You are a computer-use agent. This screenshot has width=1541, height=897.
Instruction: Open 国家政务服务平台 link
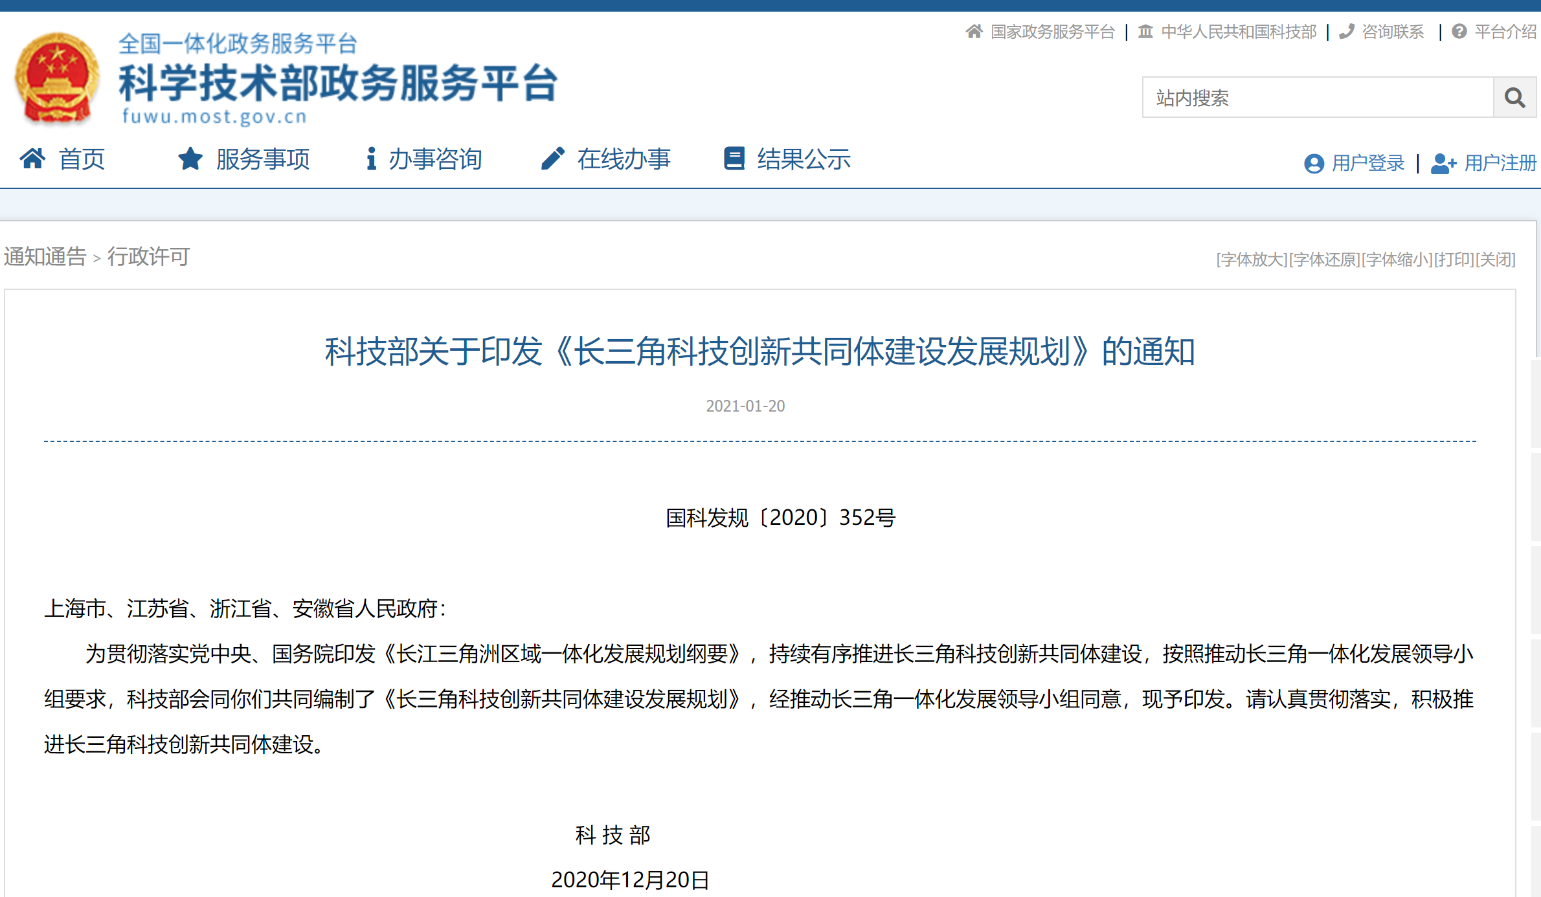click(x=1052, y=31)
